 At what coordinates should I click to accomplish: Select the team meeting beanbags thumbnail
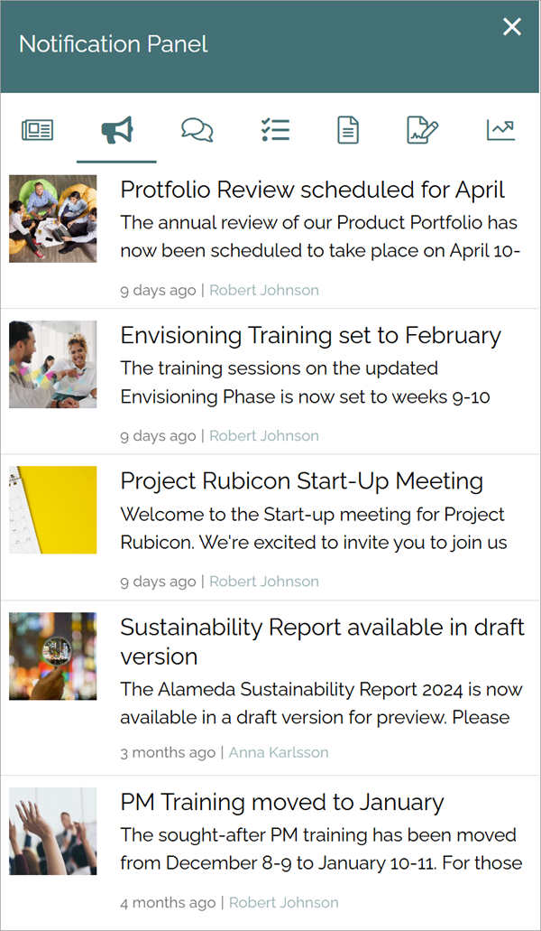tap(52, 219)
